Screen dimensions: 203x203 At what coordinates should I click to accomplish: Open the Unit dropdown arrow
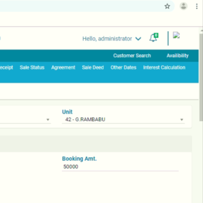182,120
